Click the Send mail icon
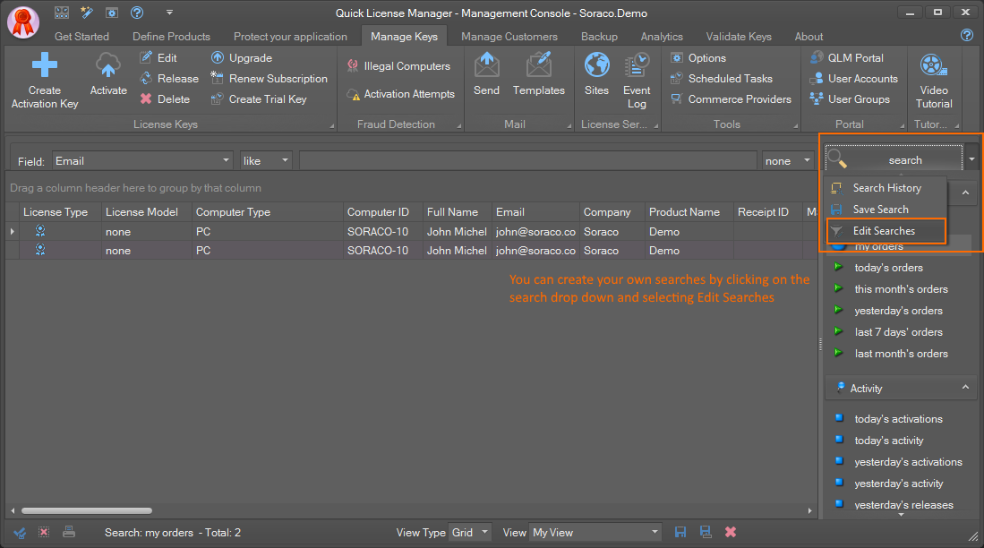The width and height of the screenshot is (984, 548). coord(486,65)
